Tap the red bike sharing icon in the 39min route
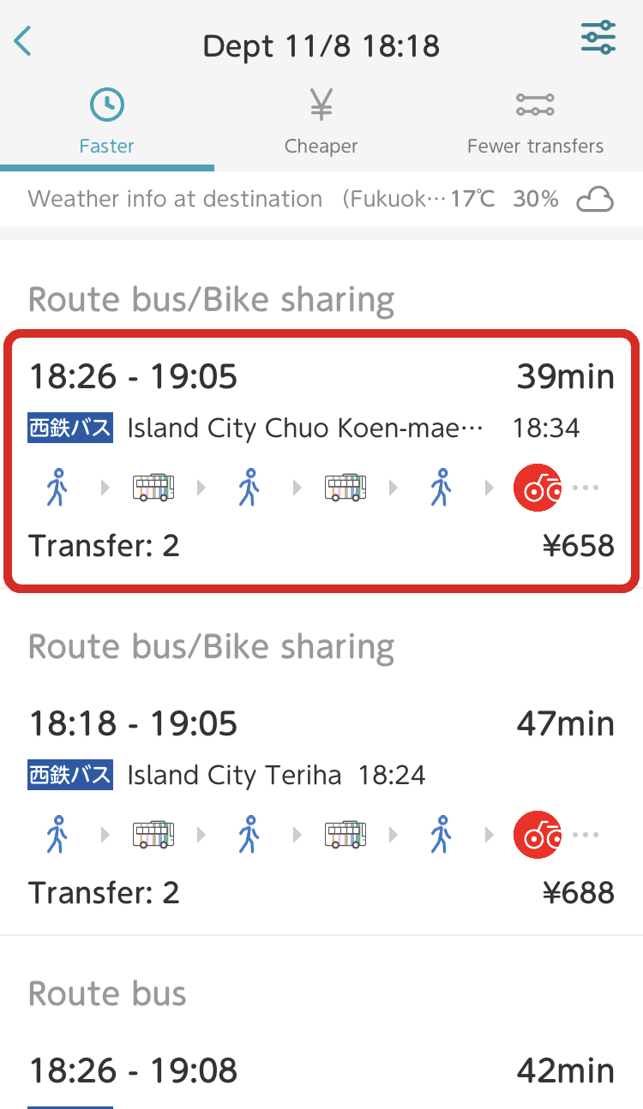This screenshot has height=1109, width=643. 538,489
